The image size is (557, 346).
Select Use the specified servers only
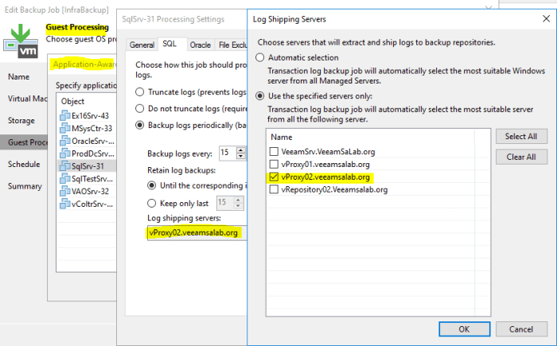tap(260, 96)
